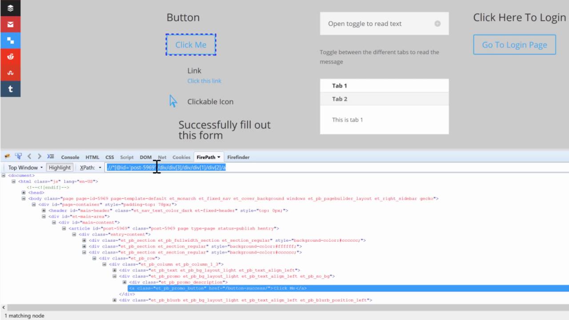569x320 pixels.
Task: Click the Reddit share icon in sidebar
Action: [10, 56]
